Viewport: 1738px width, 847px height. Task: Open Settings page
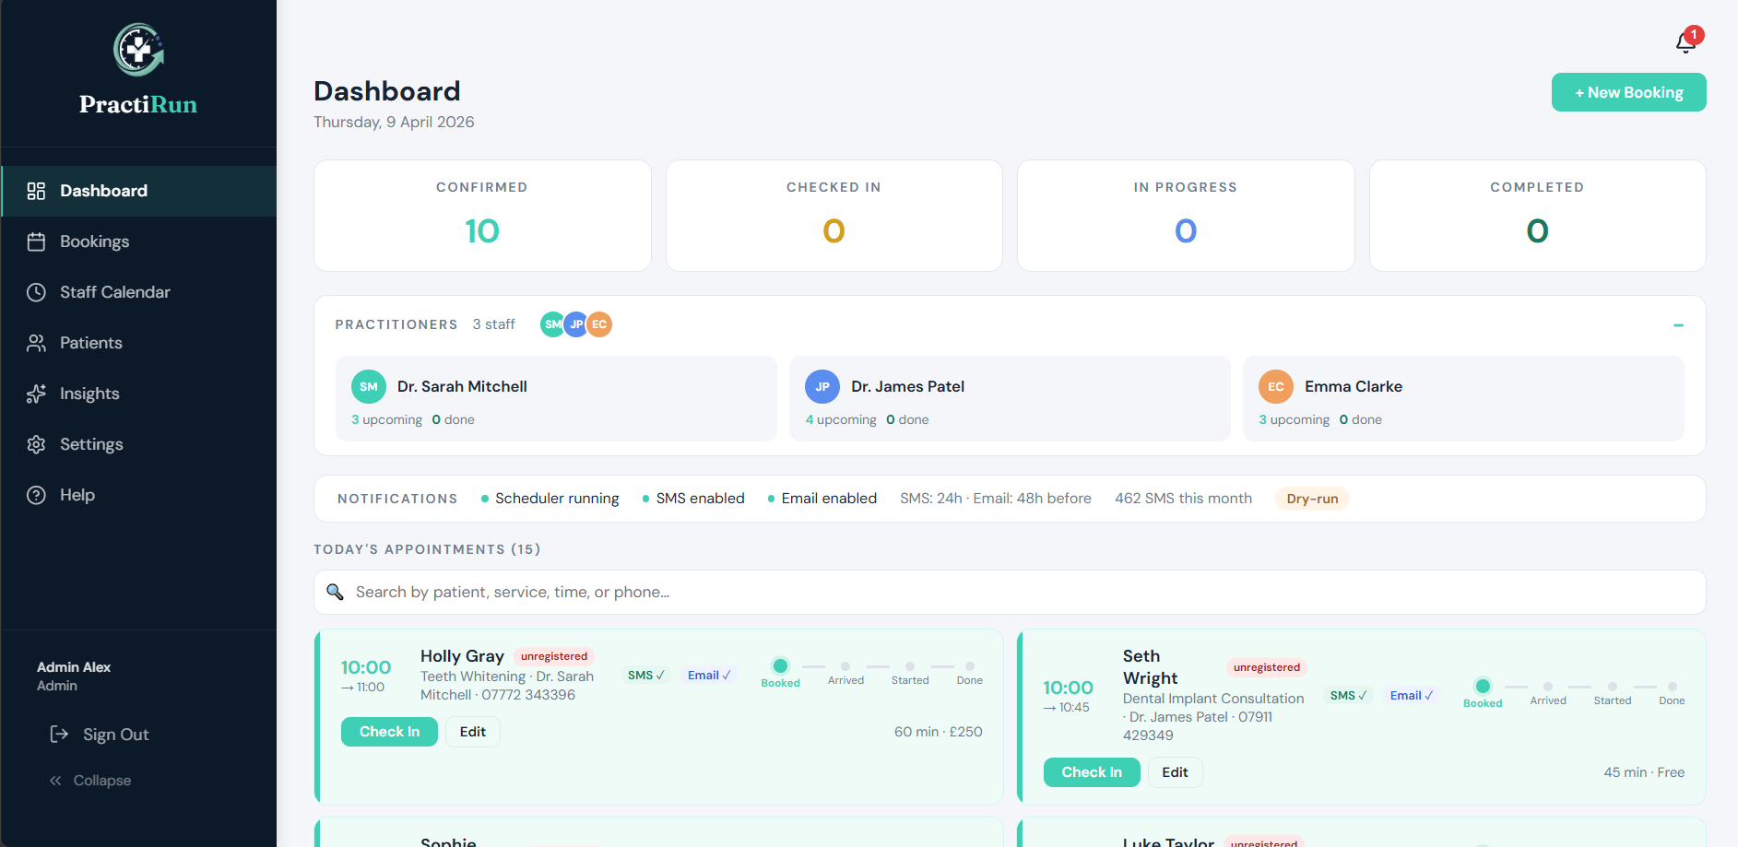tap(138, 444)
